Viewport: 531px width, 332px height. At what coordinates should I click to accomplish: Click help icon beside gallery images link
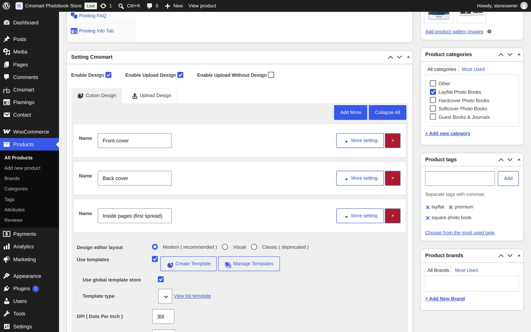pyautogui.click(x=489, y=32)
